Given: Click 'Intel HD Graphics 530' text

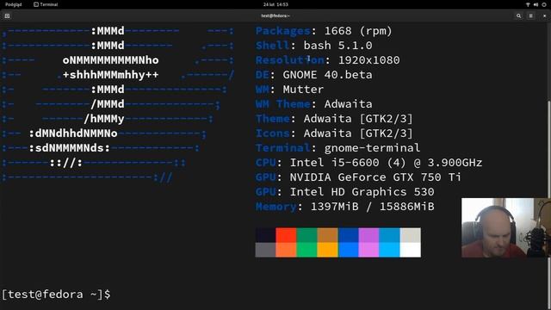Looking at the screenshot, I should [x=362, y=192].
